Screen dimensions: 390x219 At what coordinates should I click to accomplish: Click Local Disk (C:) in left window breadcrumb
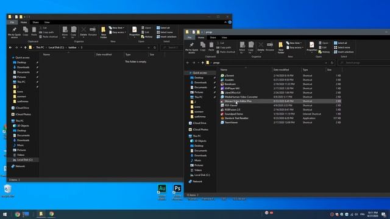coord(56,47)
